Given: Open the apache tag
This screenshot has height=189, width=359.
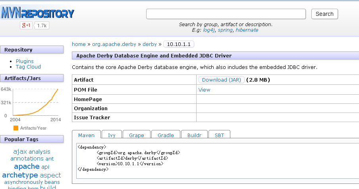Looking at the screenshot, I should pyautogui.click(x=27, y=166).
